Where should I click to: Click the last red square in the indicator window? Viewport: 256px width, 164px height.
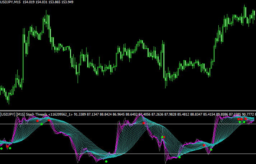point(246,118)
